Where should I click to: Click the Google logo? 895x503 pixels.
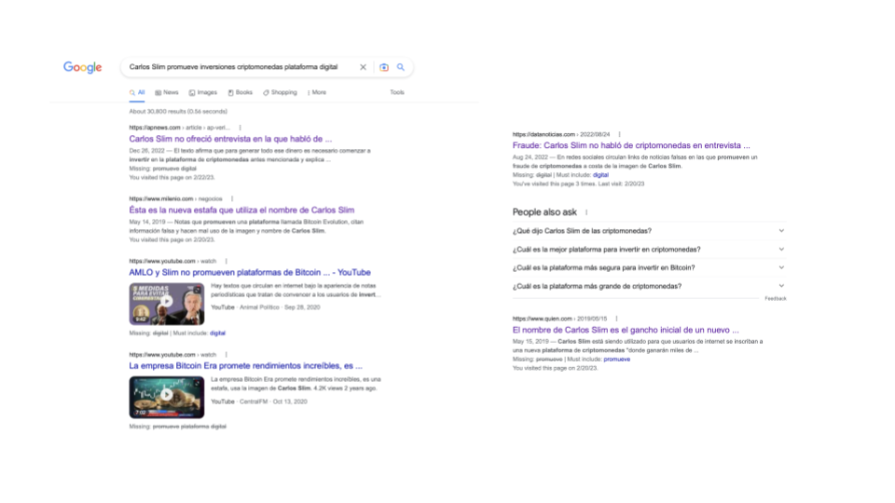(x=83, y=67)
